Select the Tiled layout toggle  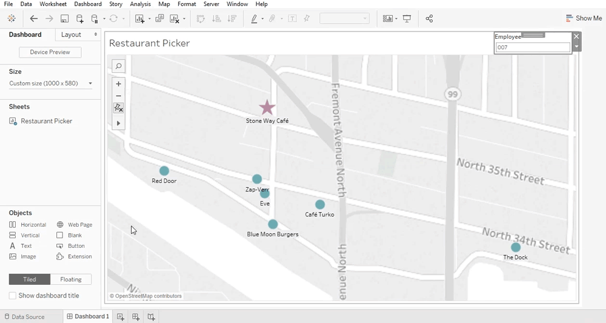coord(30,279)
